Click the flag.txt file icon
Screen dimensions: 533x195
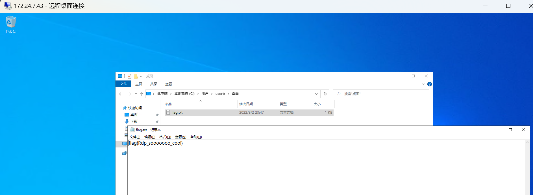point(168,113)
